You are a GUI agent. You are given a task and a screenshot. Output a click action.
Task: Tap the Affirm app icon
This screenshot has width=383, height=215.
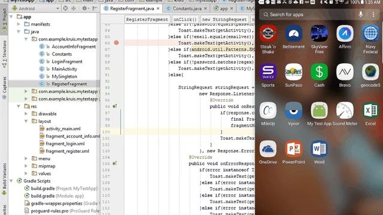pyautogui.click(x=345, y=33)
